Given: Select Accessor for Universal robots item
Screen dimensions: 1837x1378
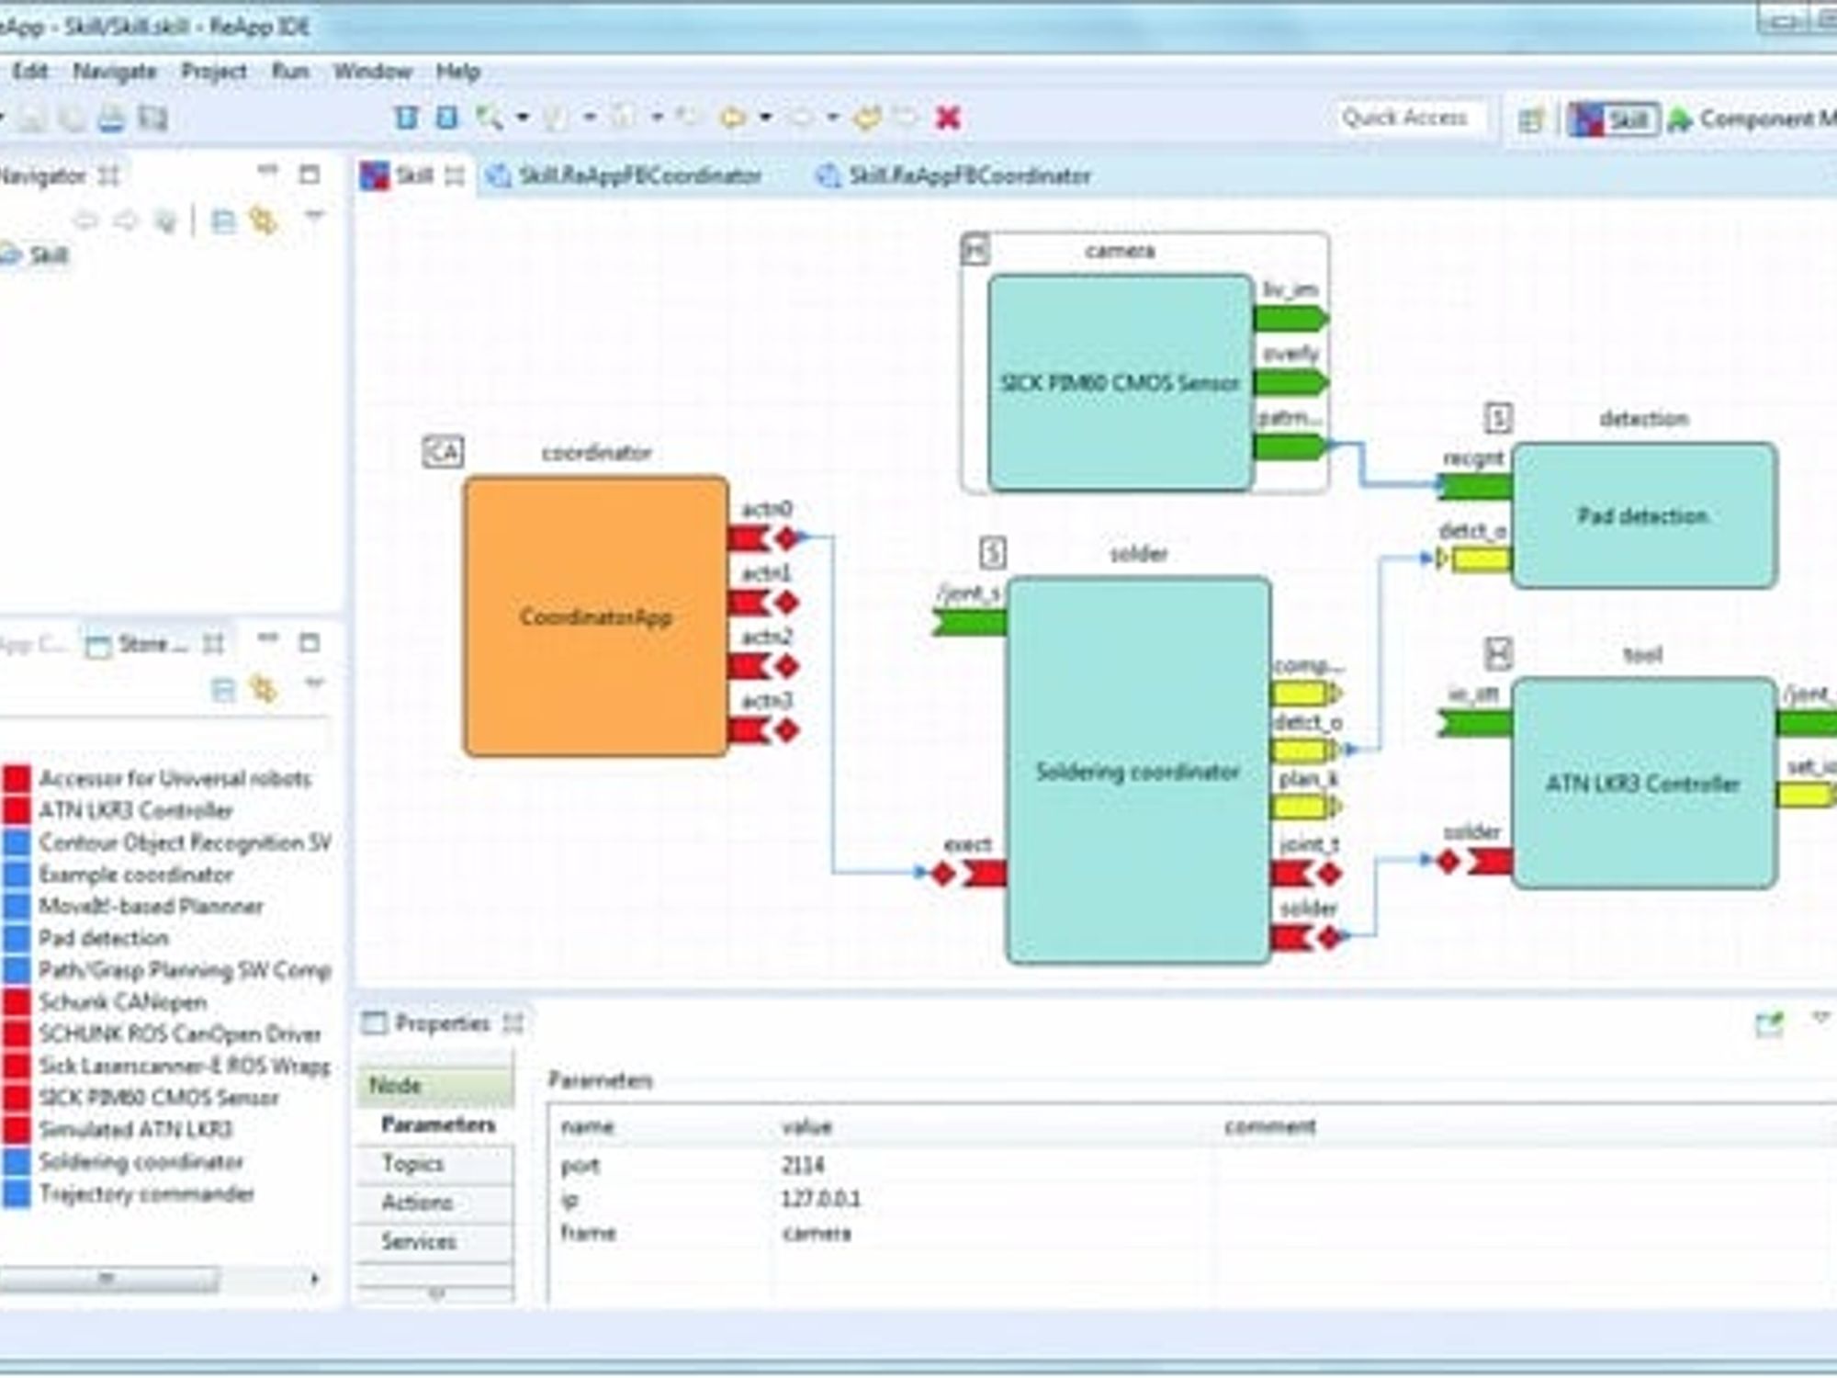Looking at the screenshot, I should (x=158, y=779).
